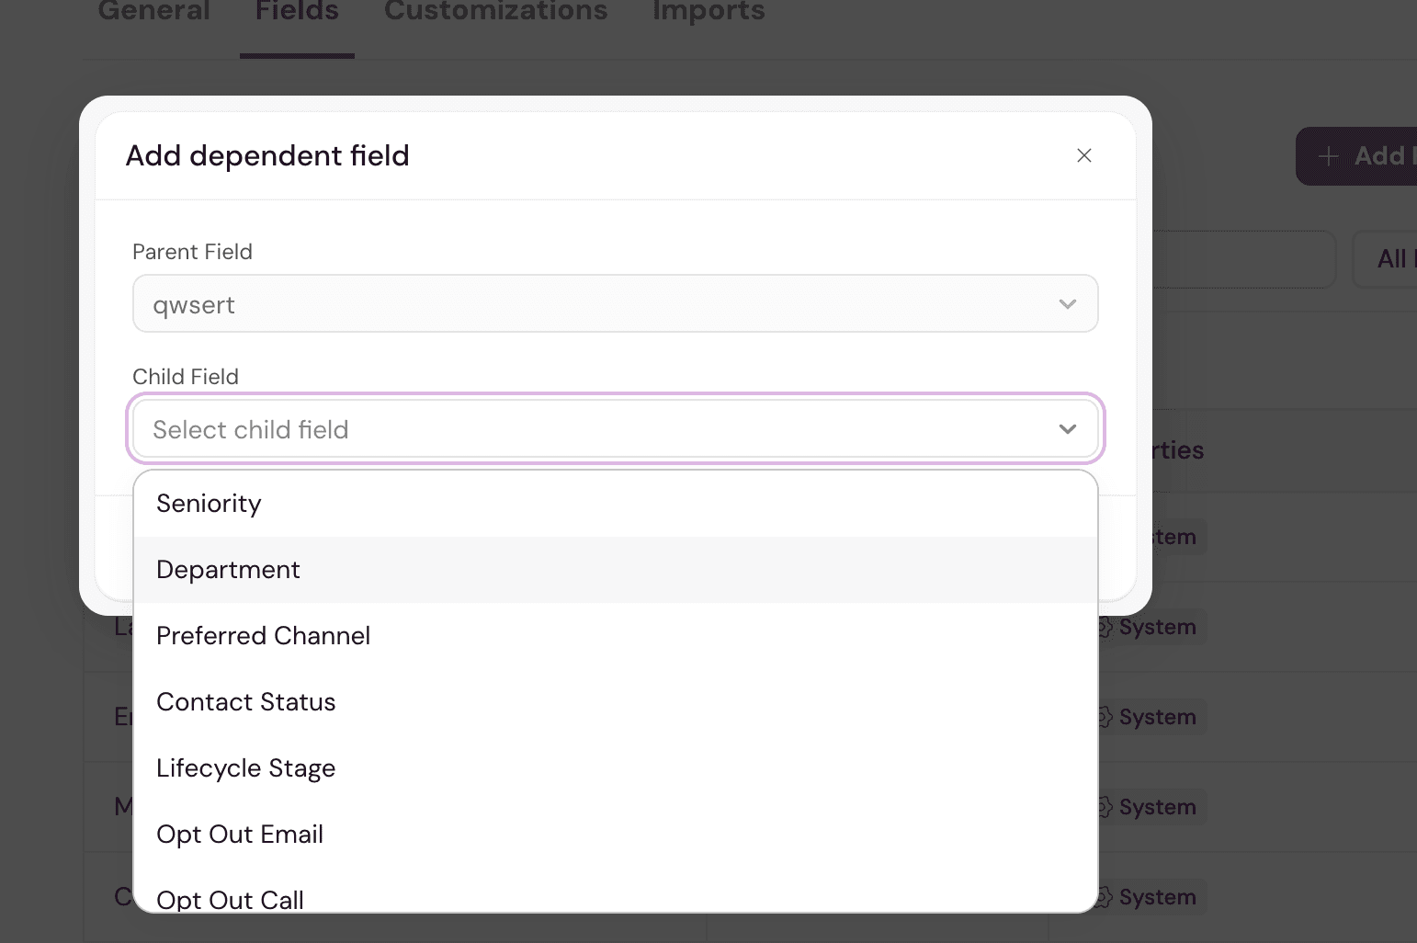Viewport: 1417px width, 943px height.
Task: Close the Add dependent field dialog
Action: (1084, 155)
